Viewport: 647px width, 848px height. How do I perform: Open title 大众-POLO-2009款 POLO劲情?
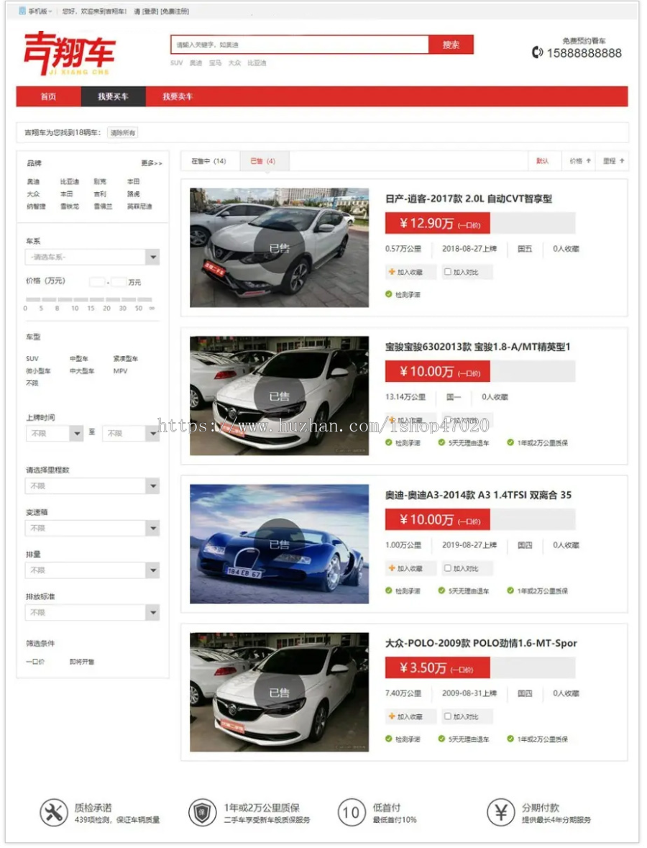[x=480, y=643]
